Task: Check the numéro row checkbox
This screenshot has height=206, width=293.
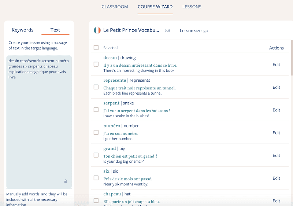Action: [x=96, y=132]
